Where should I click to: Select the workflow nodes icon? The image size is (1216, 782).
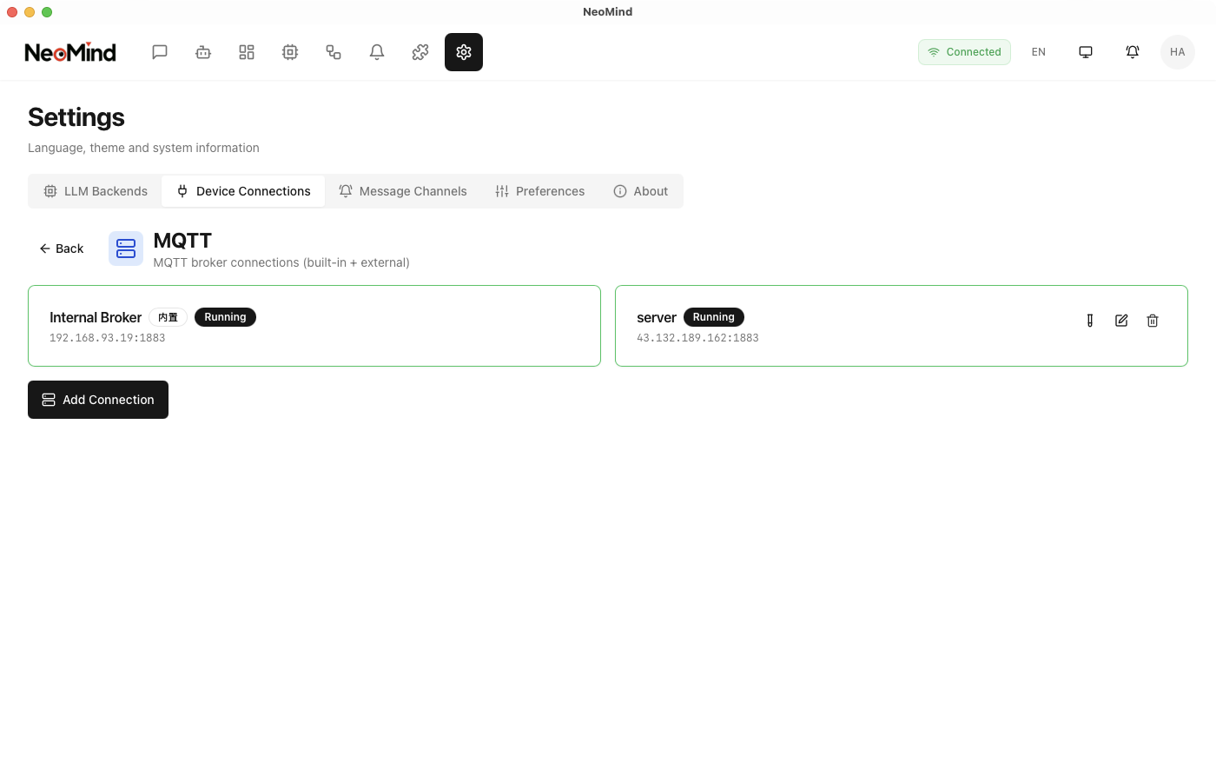(x=334, y=52)
